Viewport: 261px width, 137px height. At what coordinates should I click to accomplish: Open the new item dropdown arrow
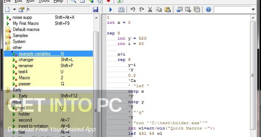(14, 9)
